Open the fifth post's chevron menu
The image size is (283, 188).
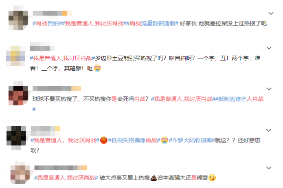click(269, 168)
